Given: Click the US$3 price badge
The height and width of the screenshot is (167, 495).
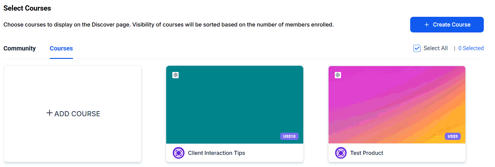Looking at the screenshot, I should point(452,136).
